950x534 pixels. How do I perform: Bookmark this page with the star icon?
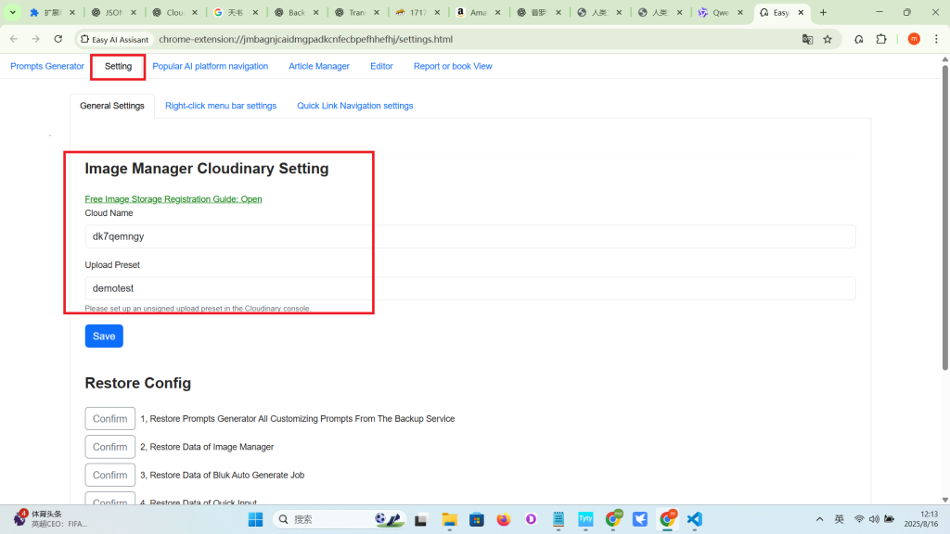point(828,39)
